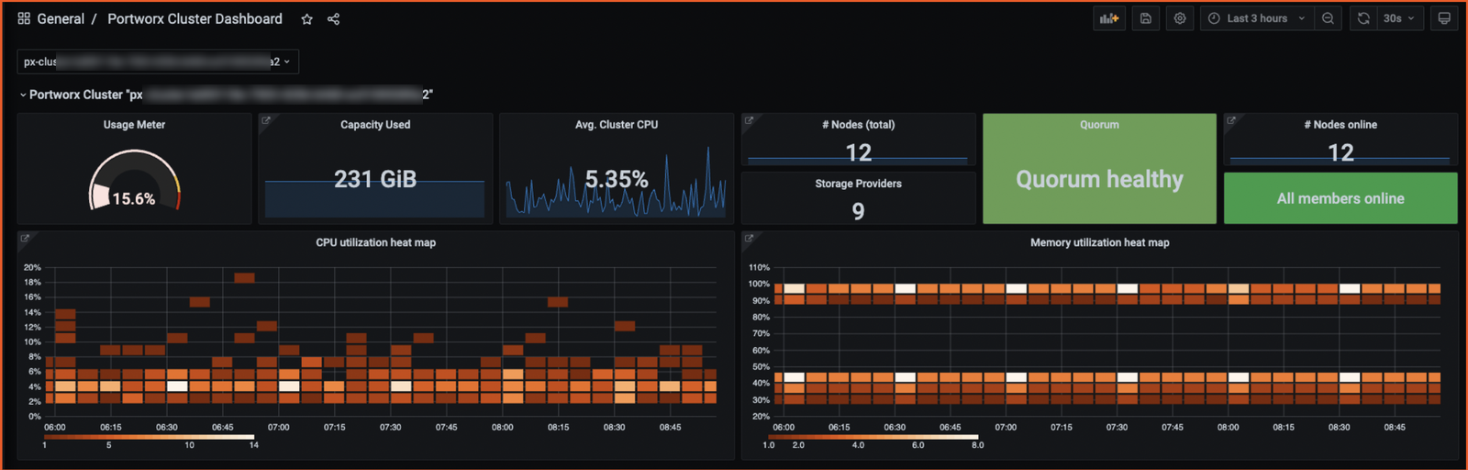Click the Storage Providers value 9
This screenshot has height=470, width=1468.
click(858, 211)
